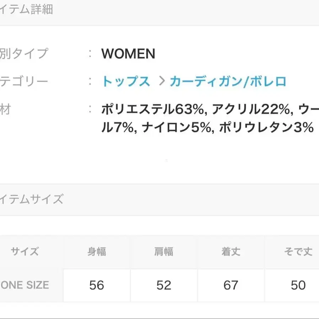The image size is (319, 319).
Task: Click the 肩幅 value cell 52
Action: tap(164, 285)
